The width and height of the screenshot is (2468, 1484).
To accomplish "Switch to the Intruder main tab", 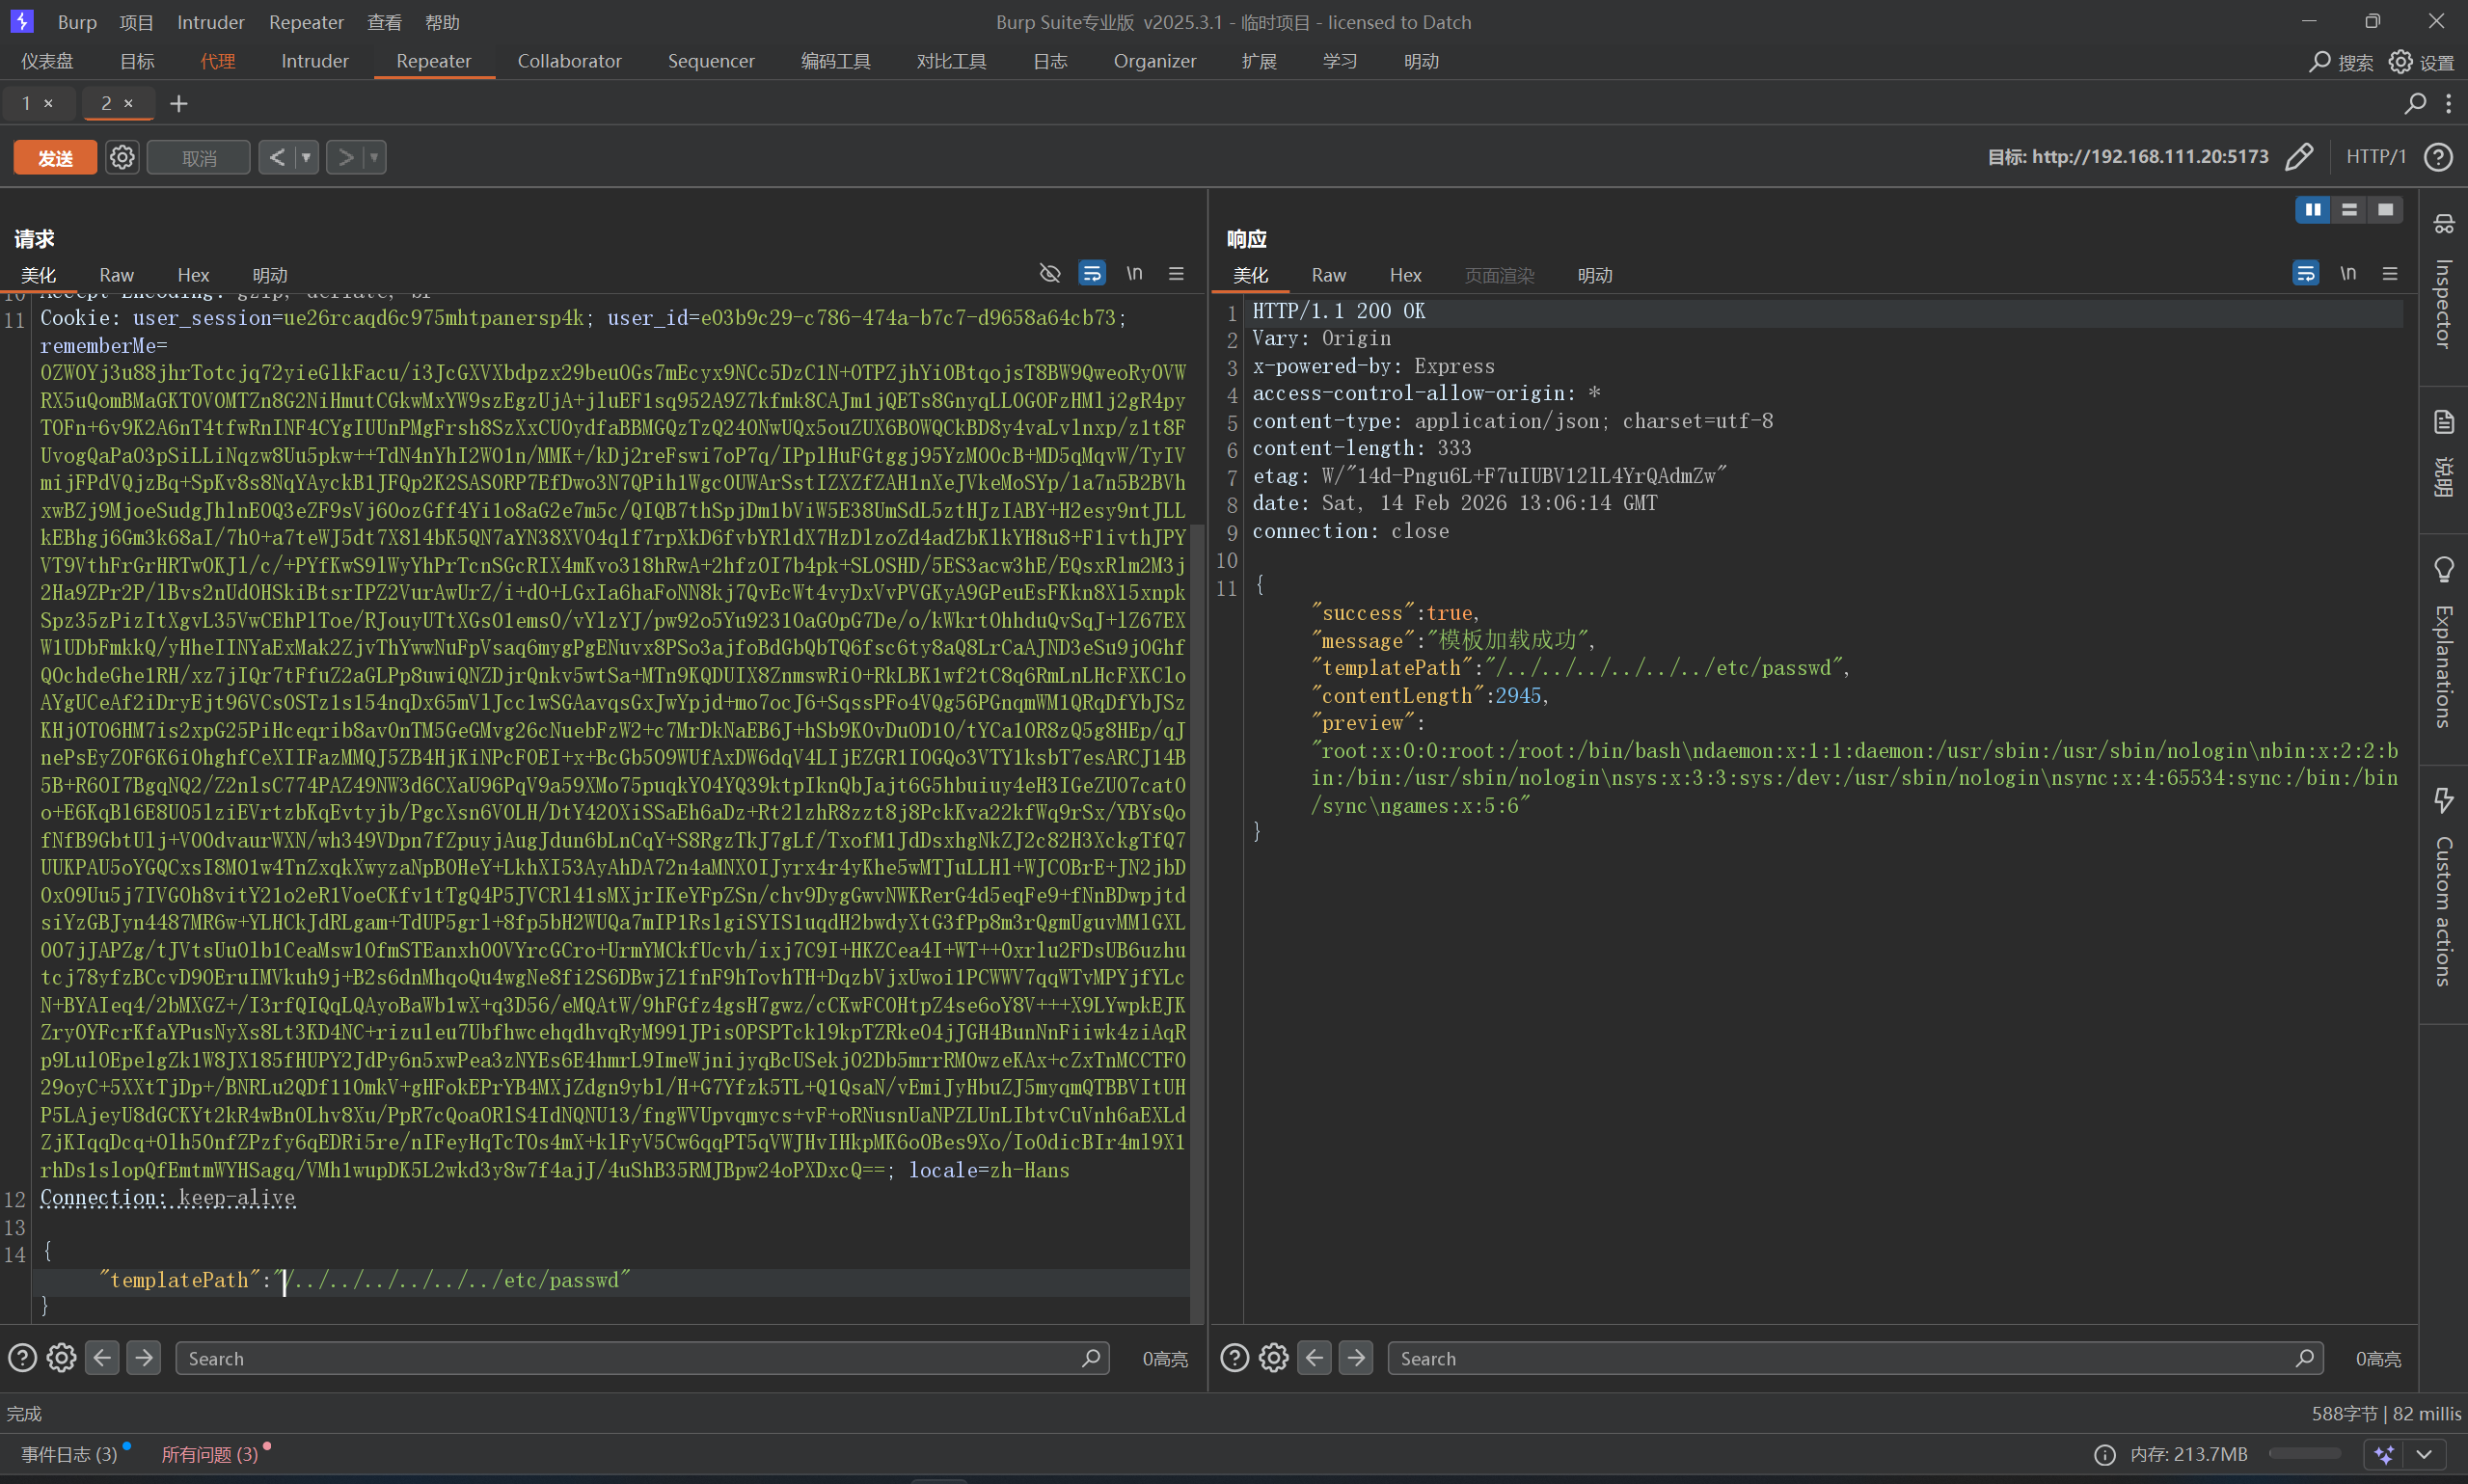I will 314,61.
